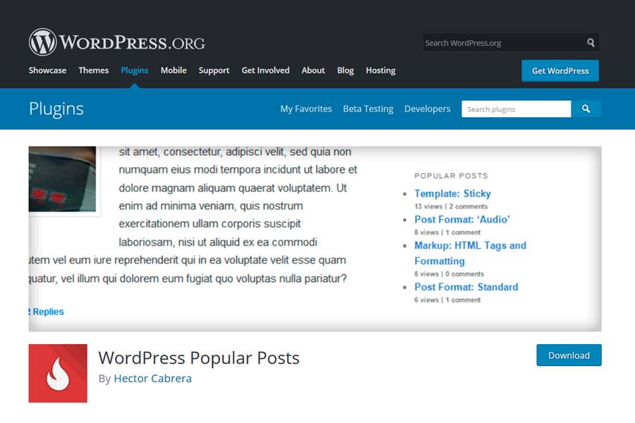Image resolution: width=635 pixels, height=423 pixels.
Task: Click the '13 views | 2 comments' text
Action: [451, 207]
